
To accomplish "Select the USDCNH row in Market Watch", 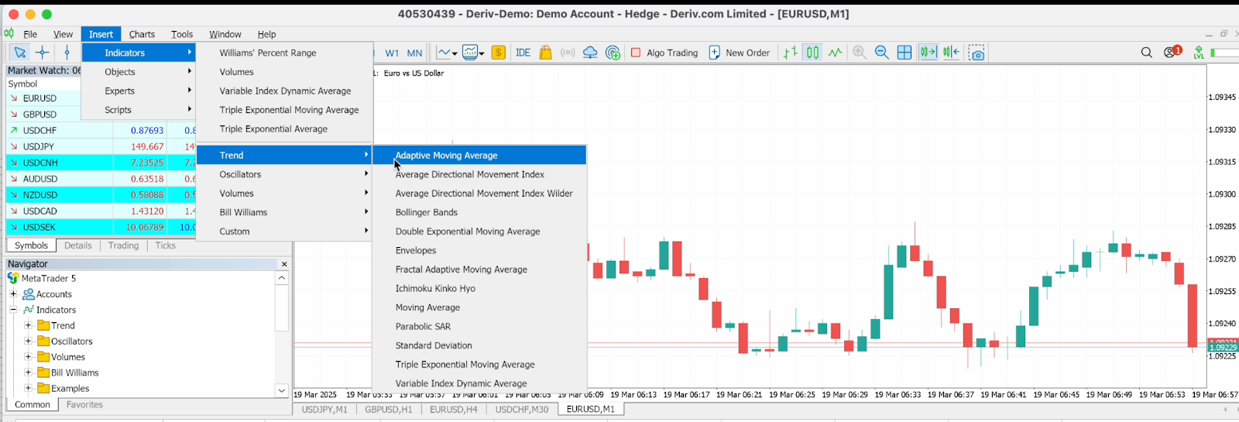I will 101,163.
